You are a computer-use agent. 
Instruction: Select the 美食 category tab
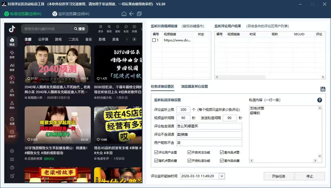click(115, 39)
